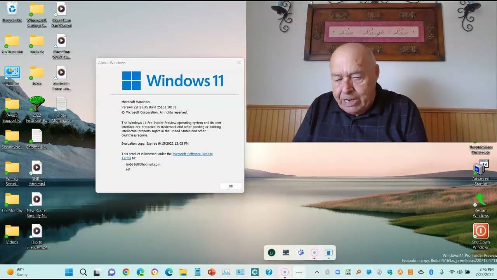Select the Avast Support folder icon
Screen dimensions: 497x280
[12, 110]
